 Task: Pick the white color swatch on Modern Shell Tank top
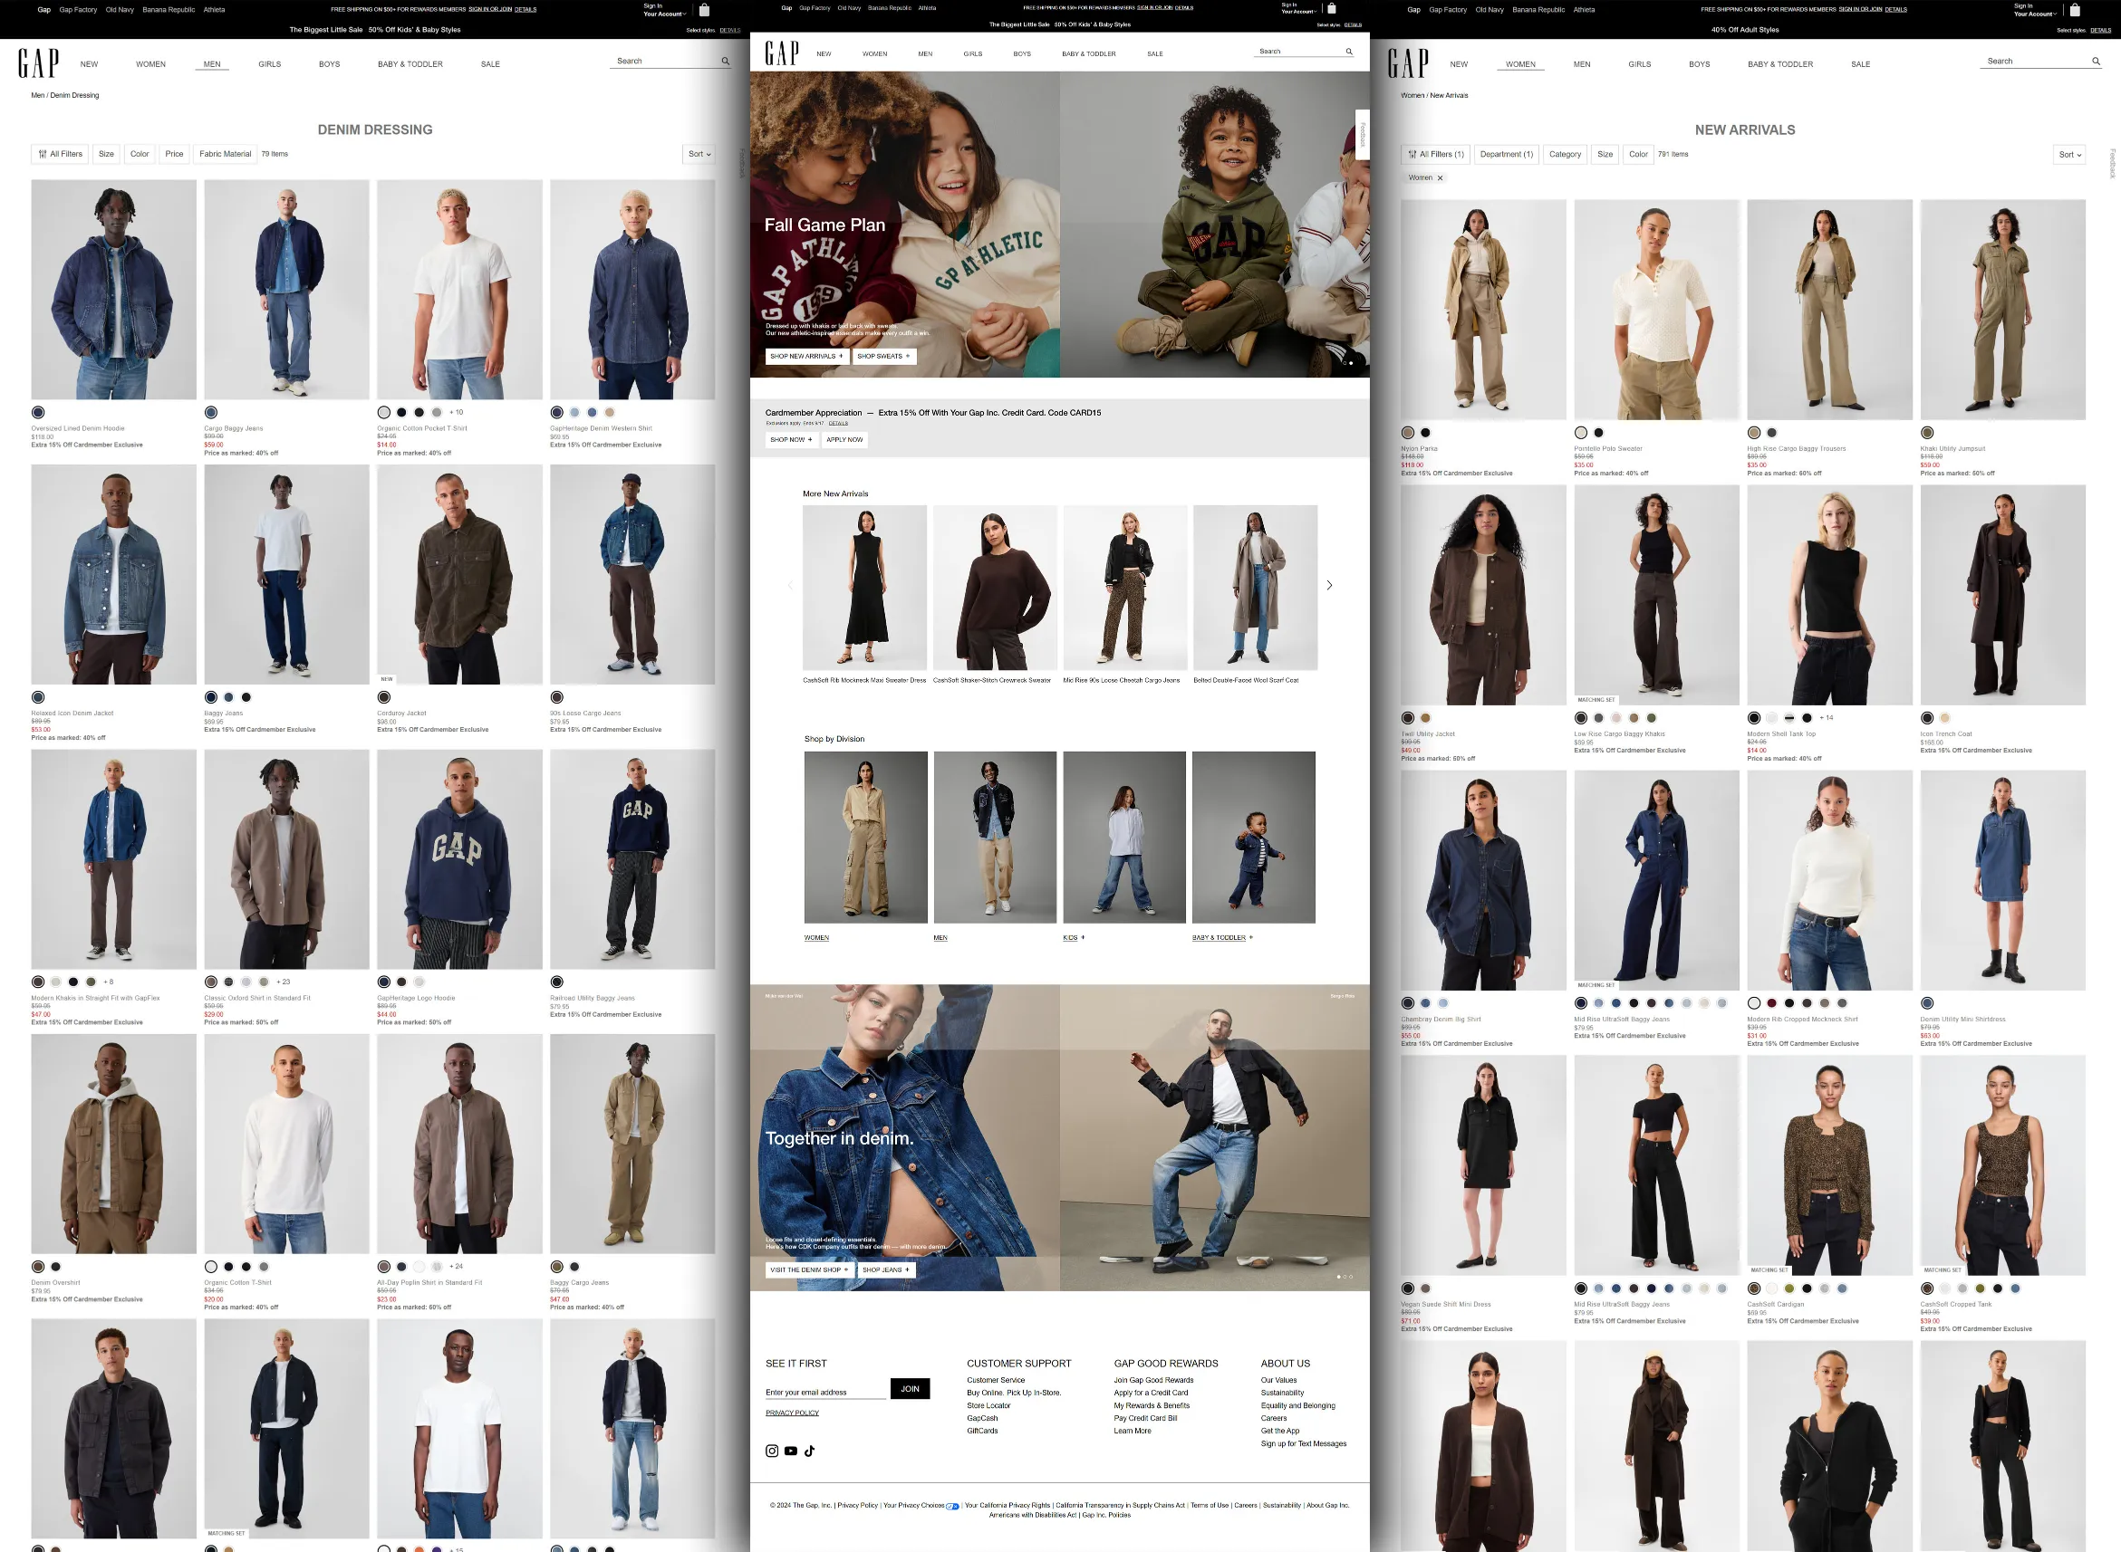tap(1771, 717)
